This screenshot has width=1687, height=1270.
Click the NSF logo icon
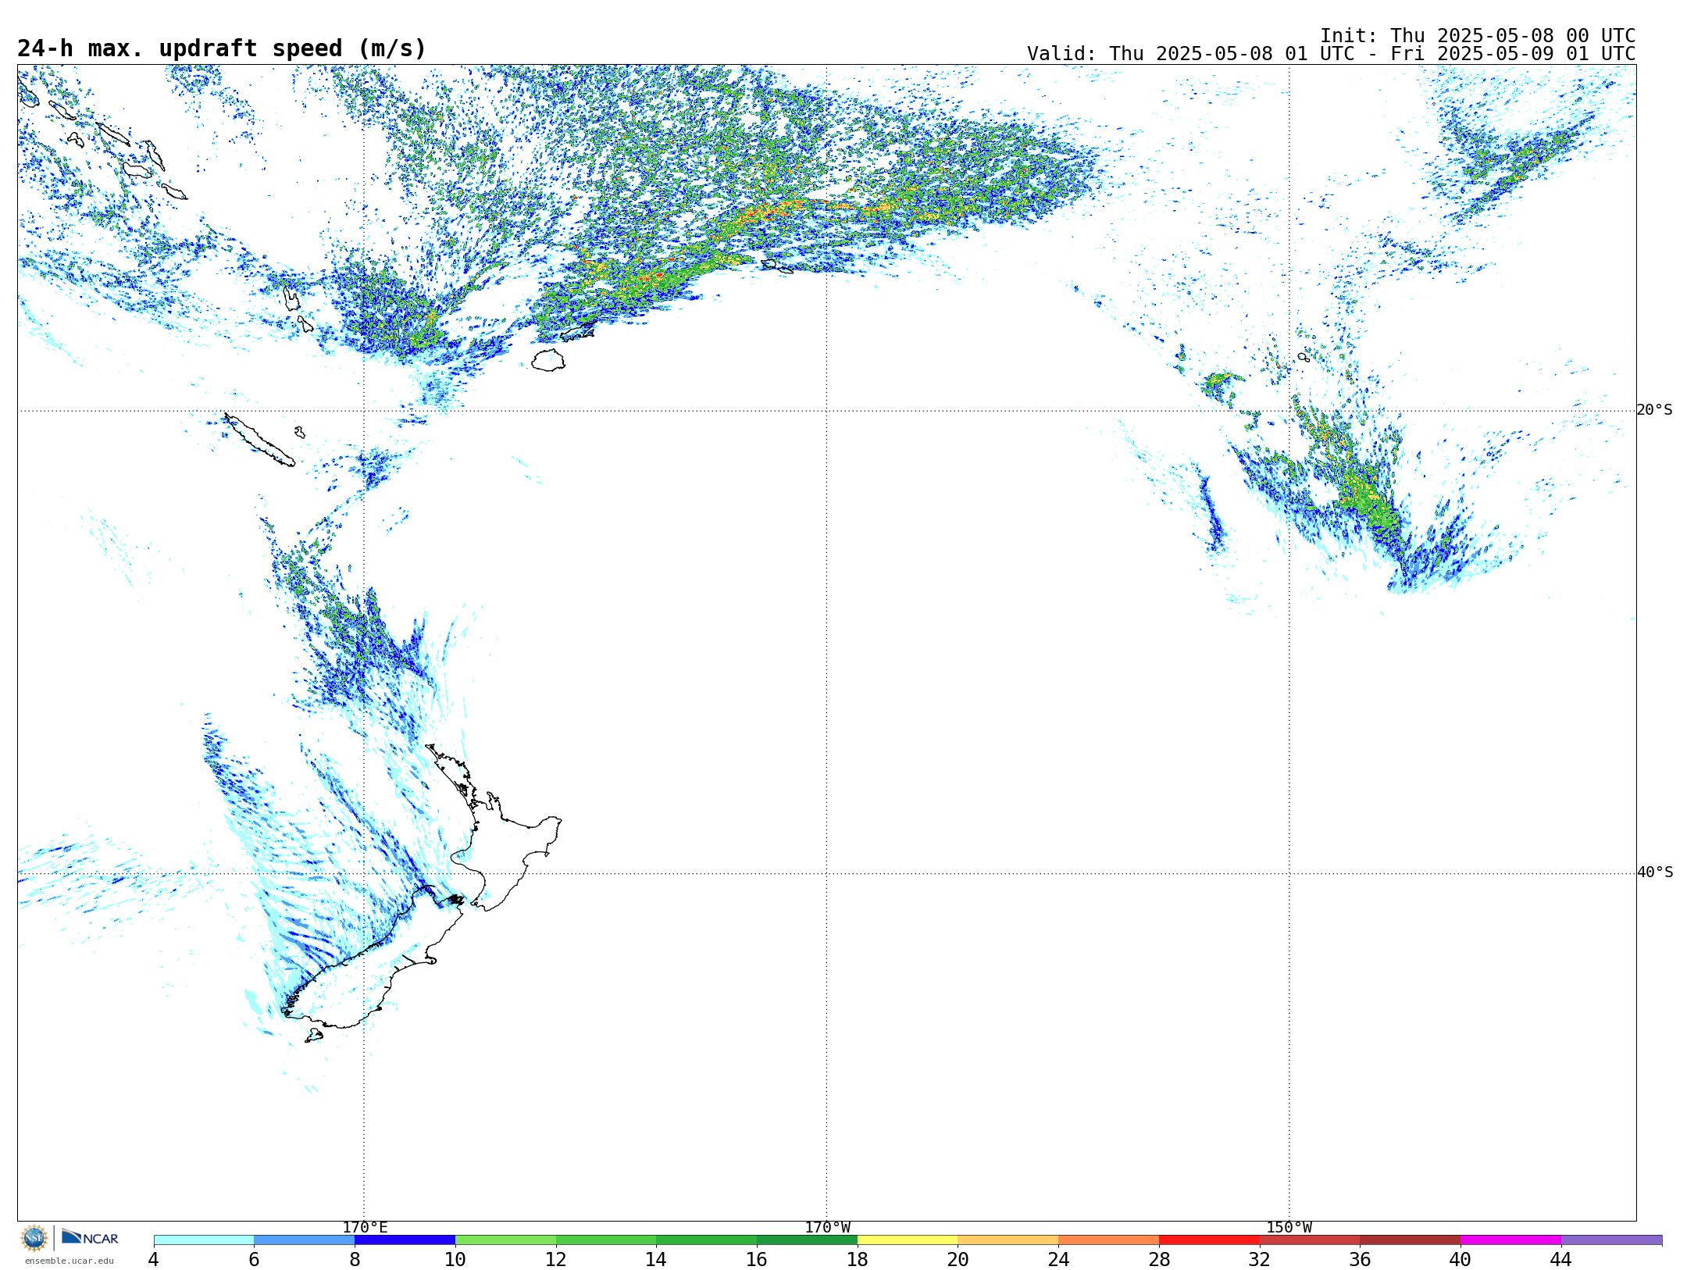click(x=34, y=1238)
